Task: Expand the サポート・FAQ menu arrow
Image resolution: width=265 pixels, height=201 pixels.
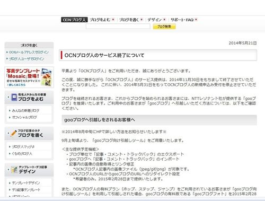Action: point(196,20)
